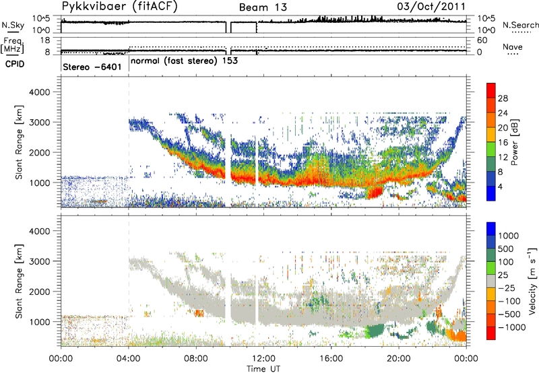The width and height of the screenshot is (539, 373).
Task: Click the 'Beam 13' heading
Action: click(x=263, y=7)
